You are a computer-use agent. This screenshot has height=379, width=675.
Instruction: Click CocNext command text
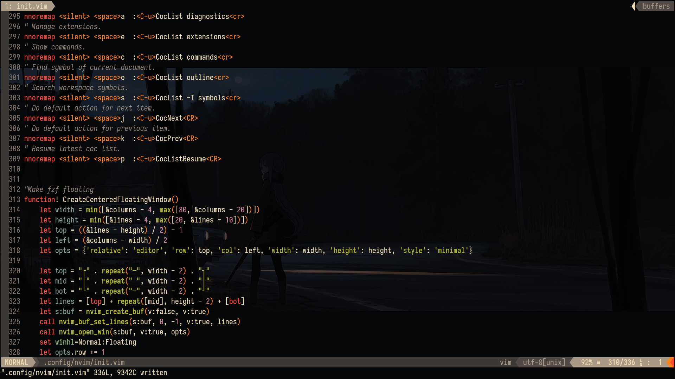169,118
